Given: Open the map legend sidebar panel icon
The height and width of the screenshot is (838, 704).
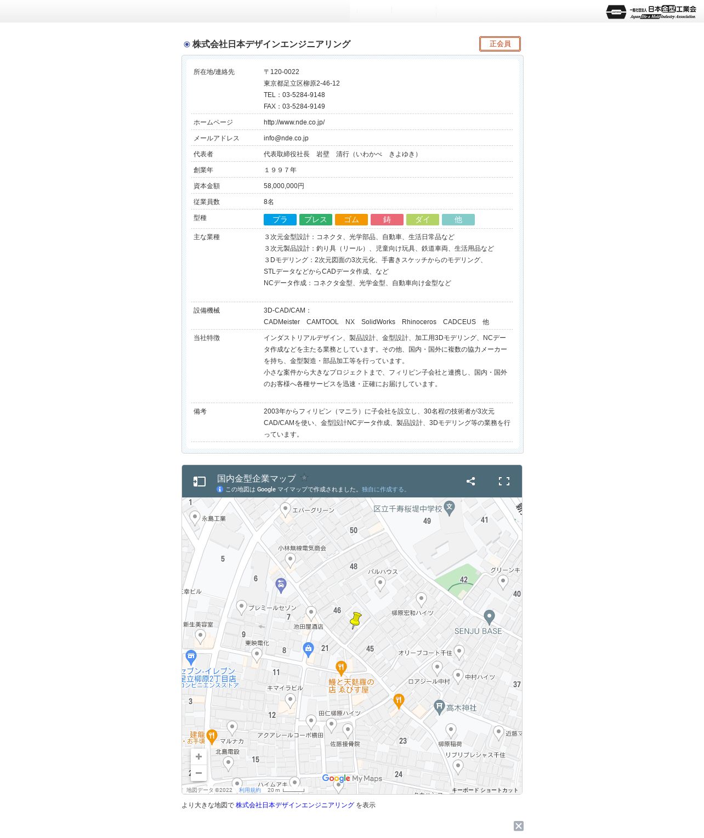Looking at the screenshot, I should [x=199, y=482].
